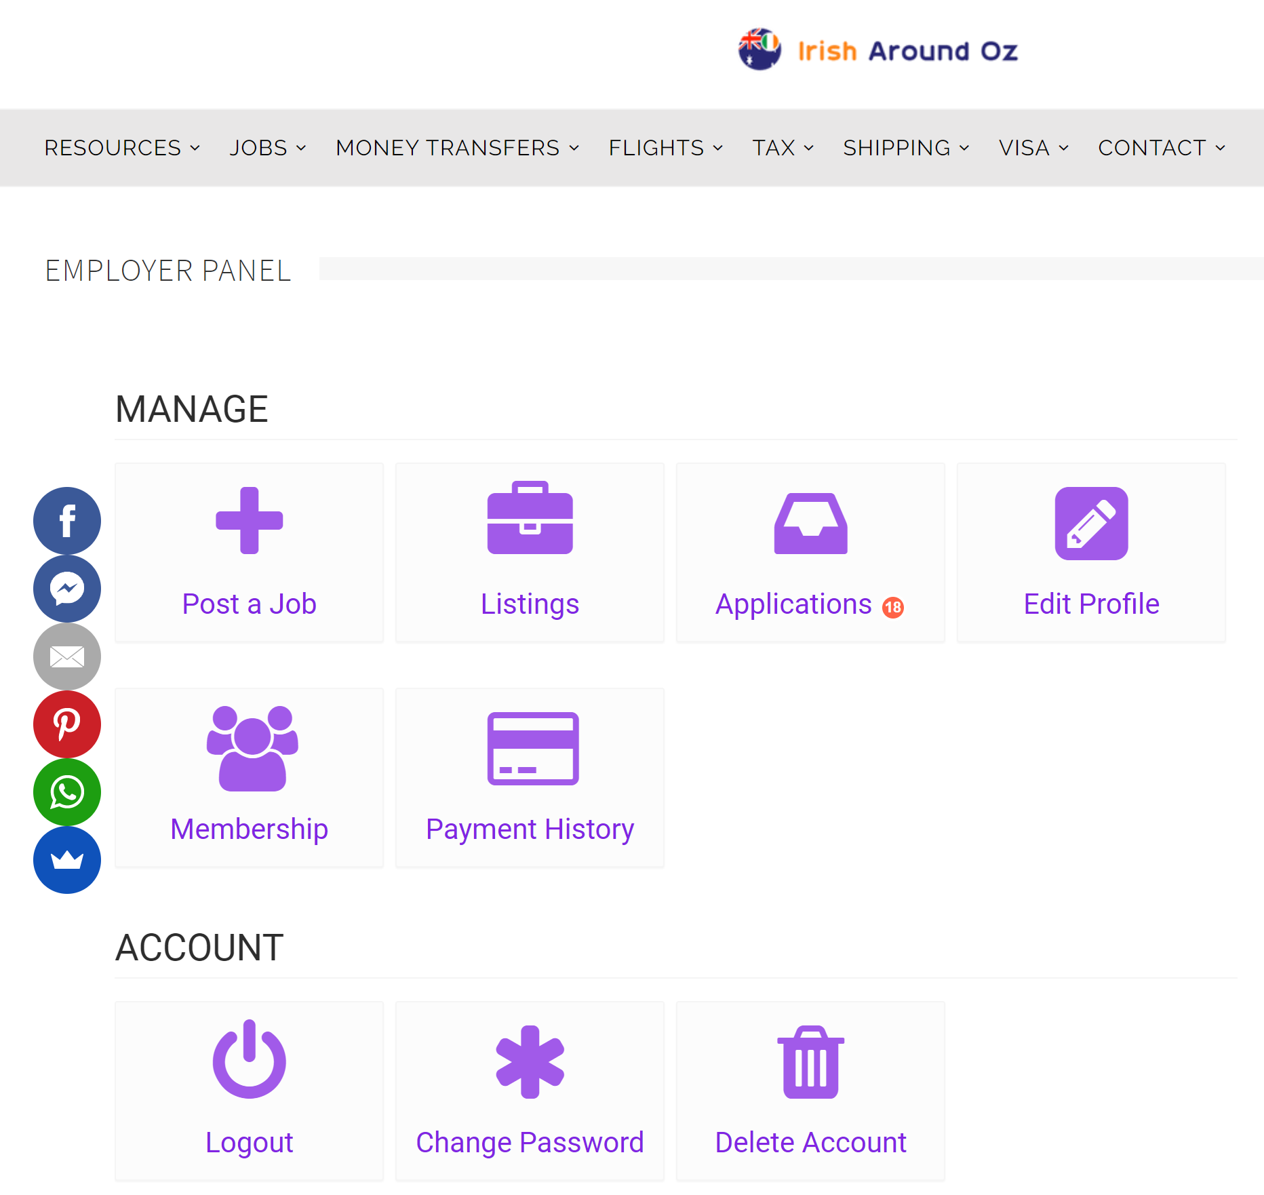Open the FLIGHTS menu item
This screenshot has width=1264, height=1195.
tap(656, 148)
